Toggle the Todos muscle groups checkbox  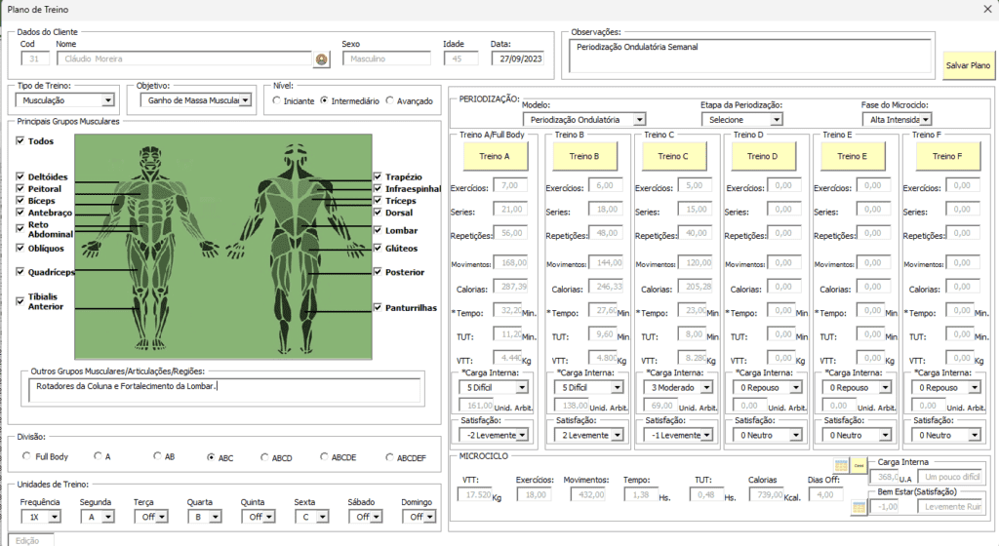(x=20, y=140)
